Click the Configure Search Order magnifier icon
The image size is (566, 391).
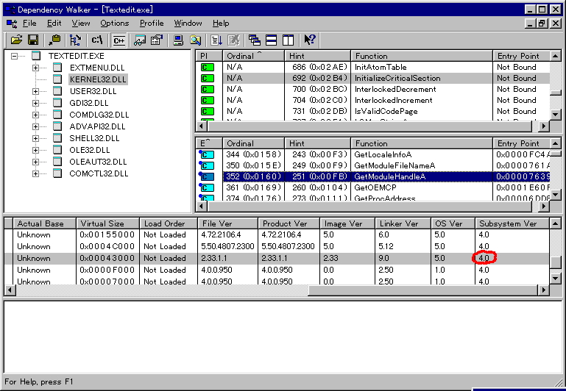[x=195, y=40]
